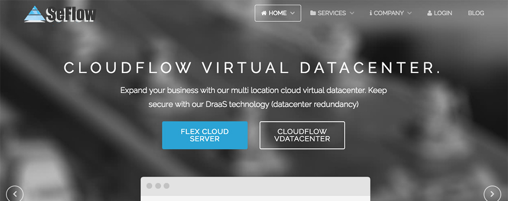Click the SeFlow pyramid logo icon

(35, 14)
